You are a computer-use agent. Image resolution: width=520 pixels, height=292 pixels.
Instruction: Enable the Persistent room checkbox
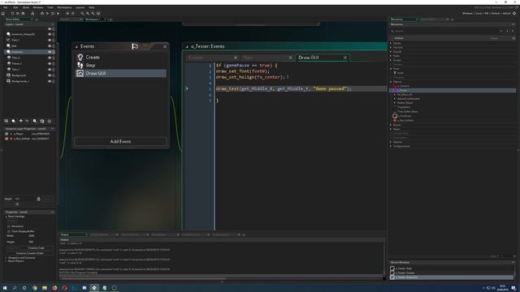[9, 226]
